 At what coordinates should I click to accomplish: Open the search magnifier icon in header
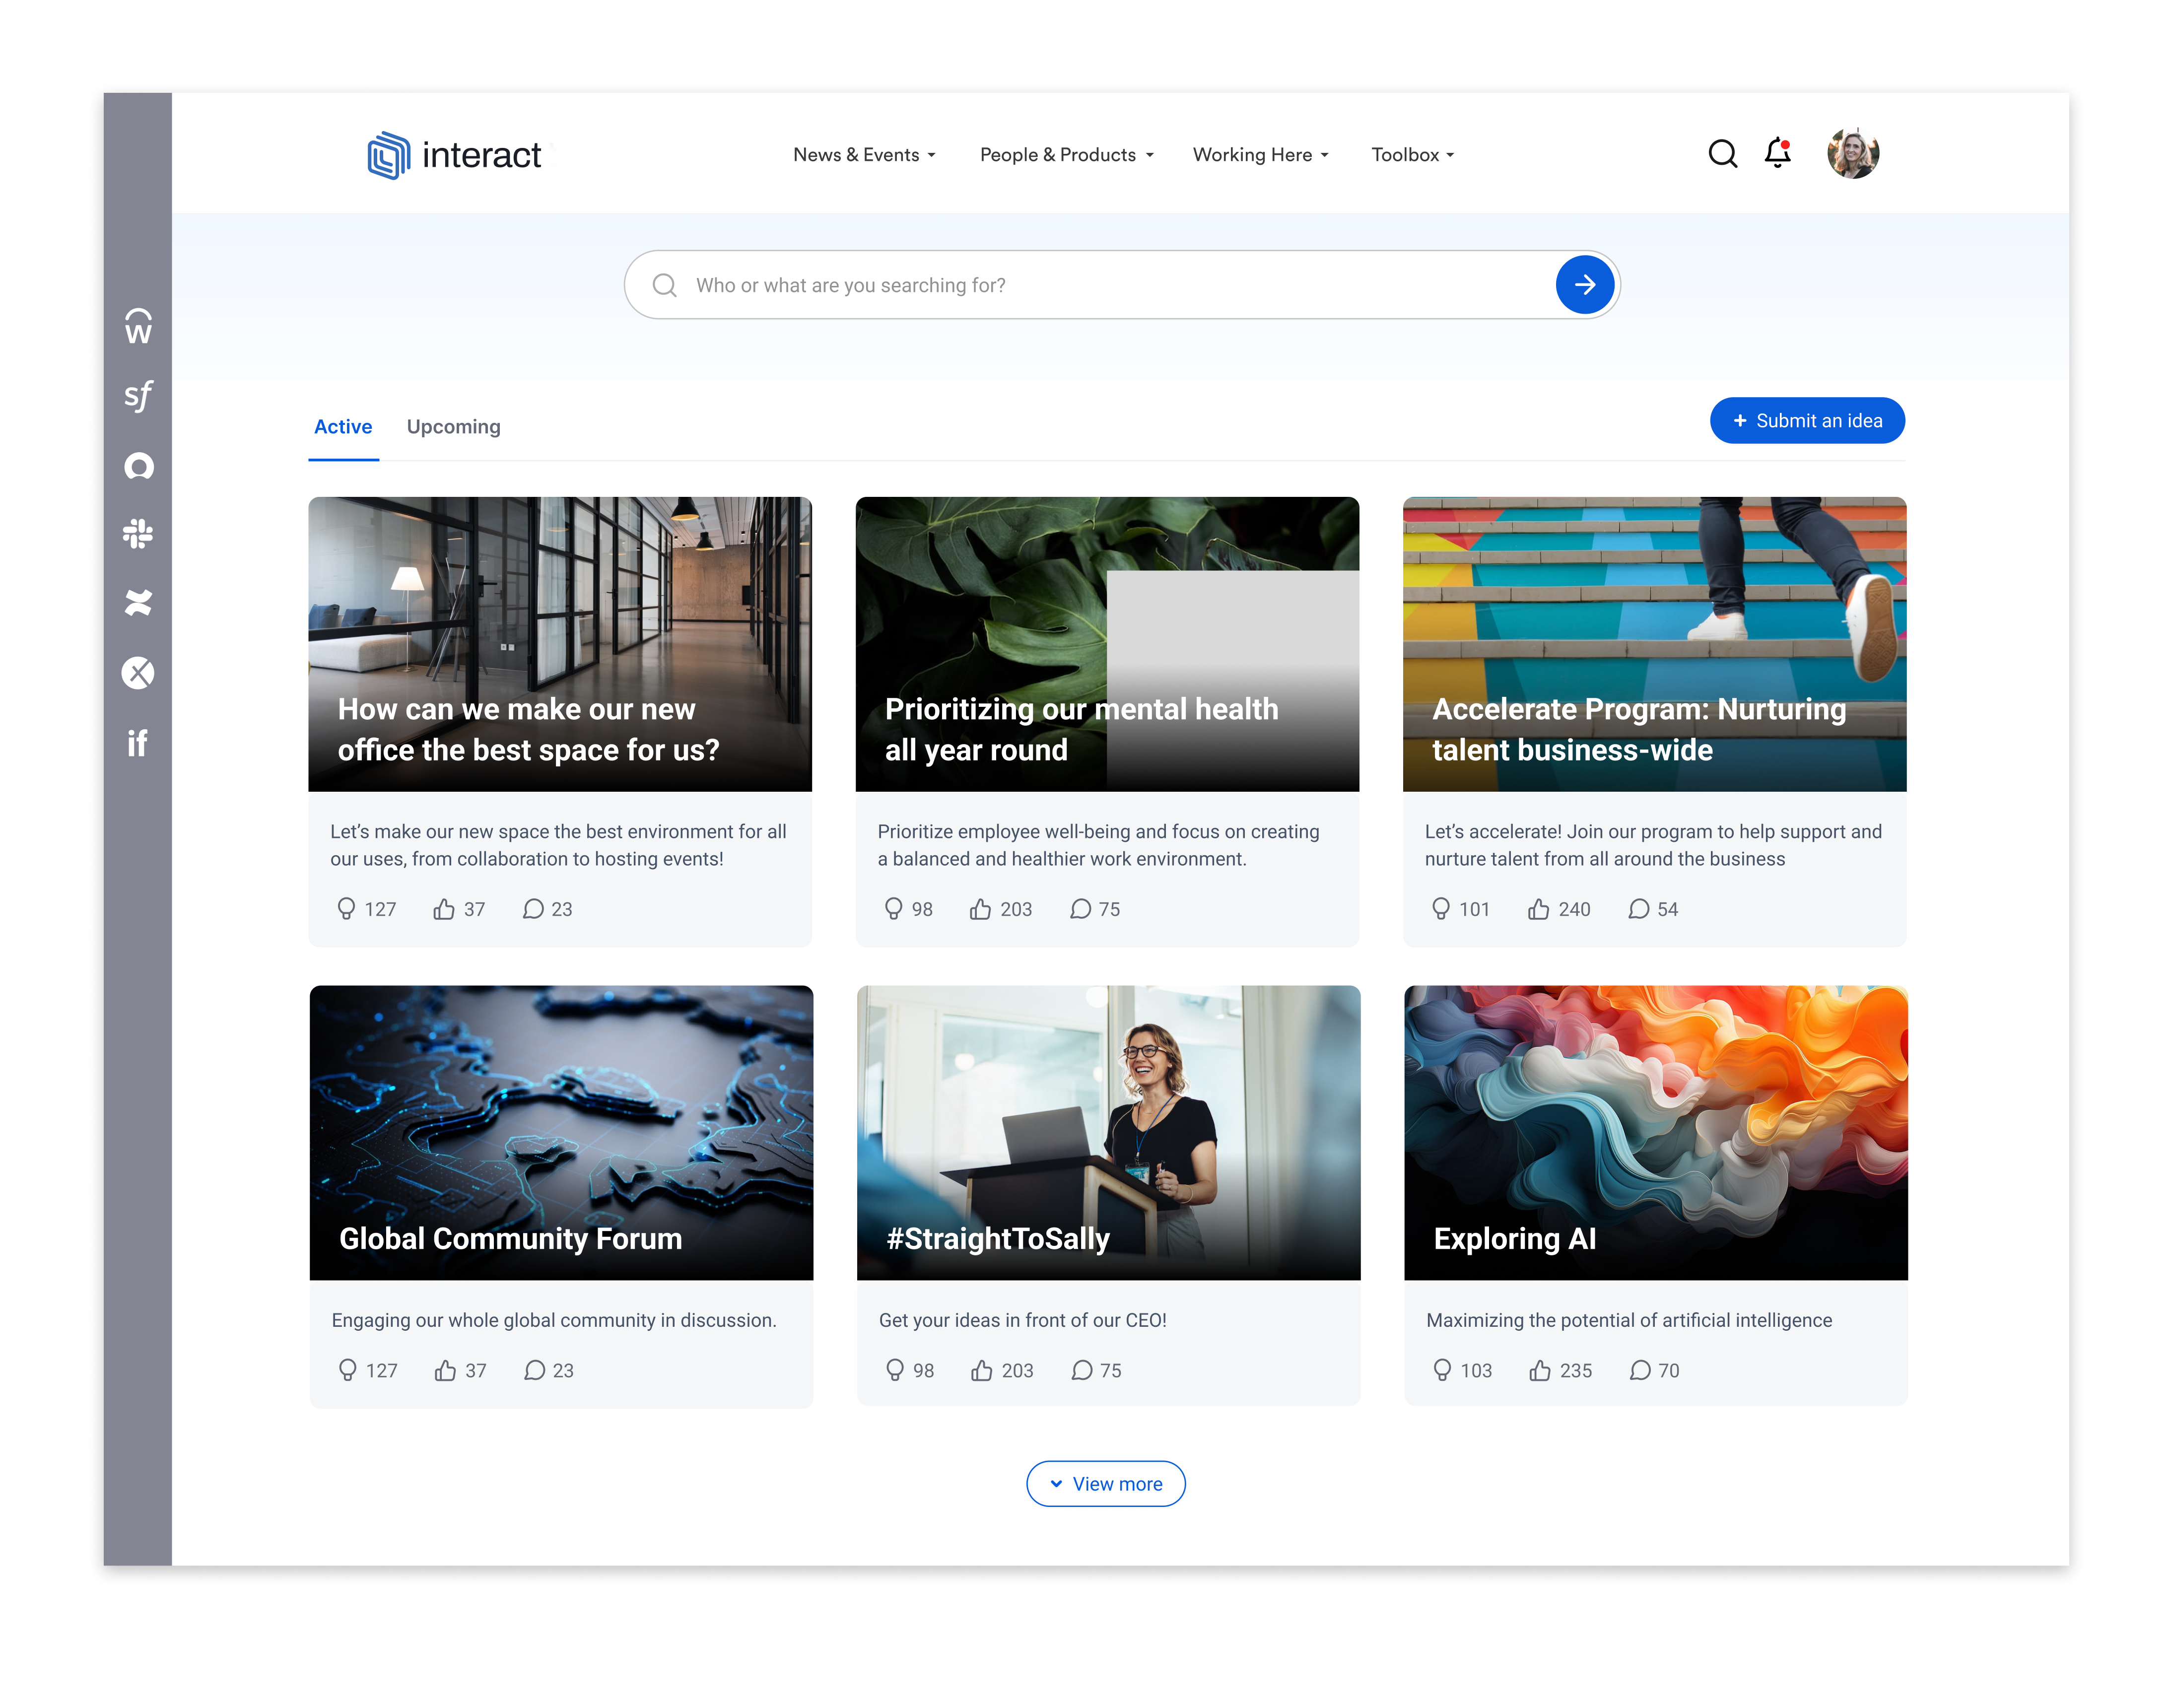[1722, 154]
